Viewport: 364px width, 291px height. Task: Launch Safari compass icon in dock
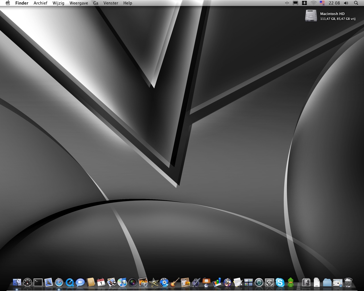click(x=59, y=282)
